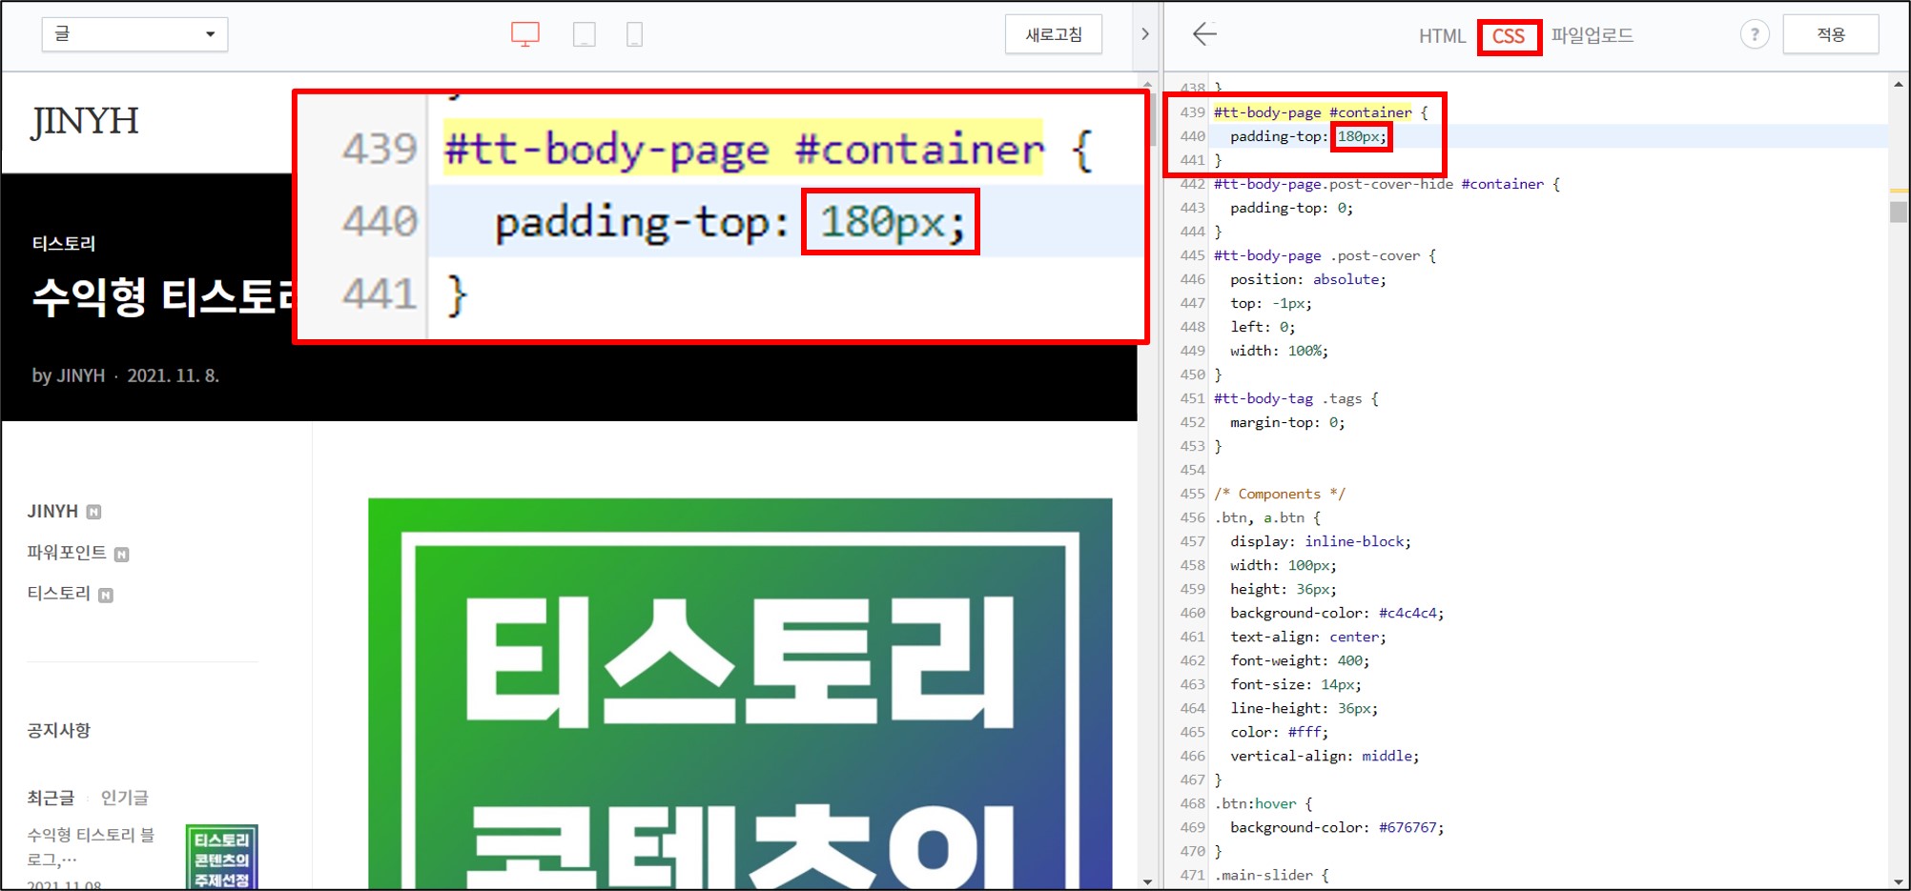
Task: Click the .main-slider selector on line 471
Action: click(x=1264, y=875)
